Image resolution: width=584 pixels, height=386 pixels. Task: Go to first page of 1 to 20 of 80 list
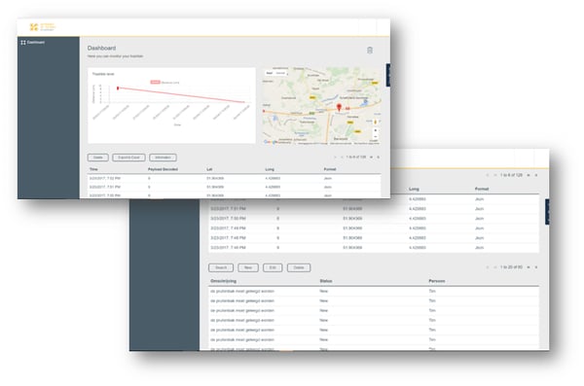click(488, 267)
